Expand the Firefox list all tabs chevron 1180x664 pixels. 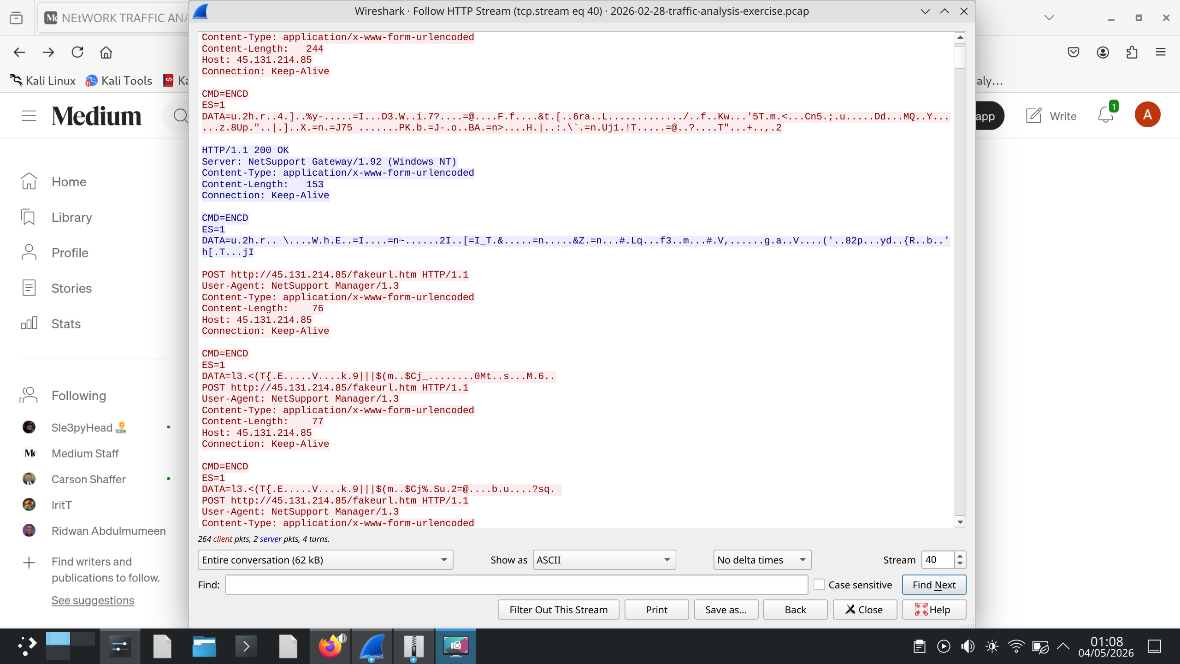coord(1050,18)
